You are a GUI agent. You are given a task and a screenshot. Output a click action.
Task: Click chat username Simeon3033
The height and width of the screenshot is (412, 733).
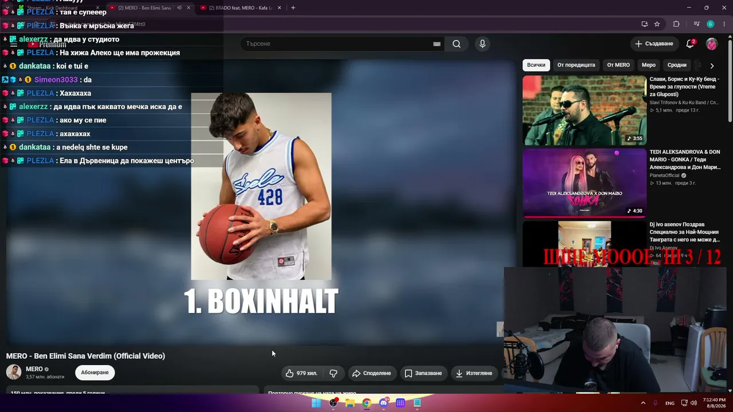56,80
